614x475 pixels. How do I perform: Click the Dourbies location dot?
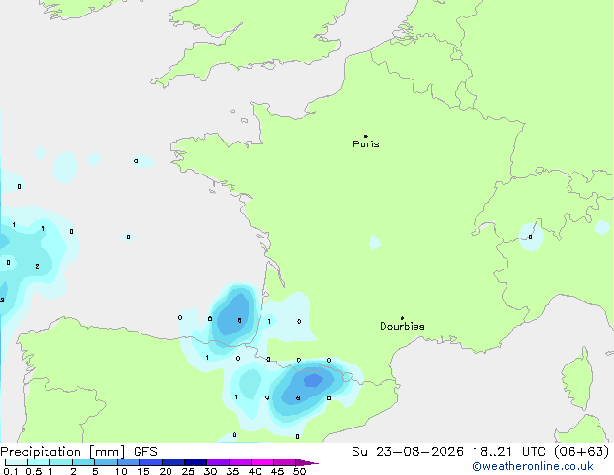[402, 318]
